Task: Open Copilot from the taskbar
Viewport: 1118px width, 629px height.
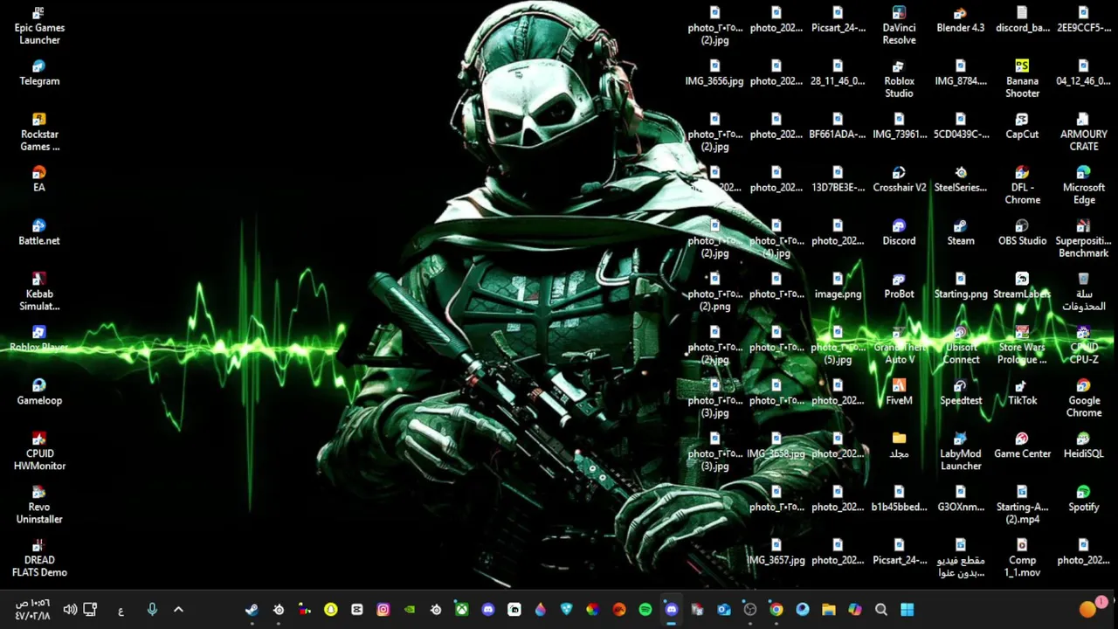Action: coord(854,610)
